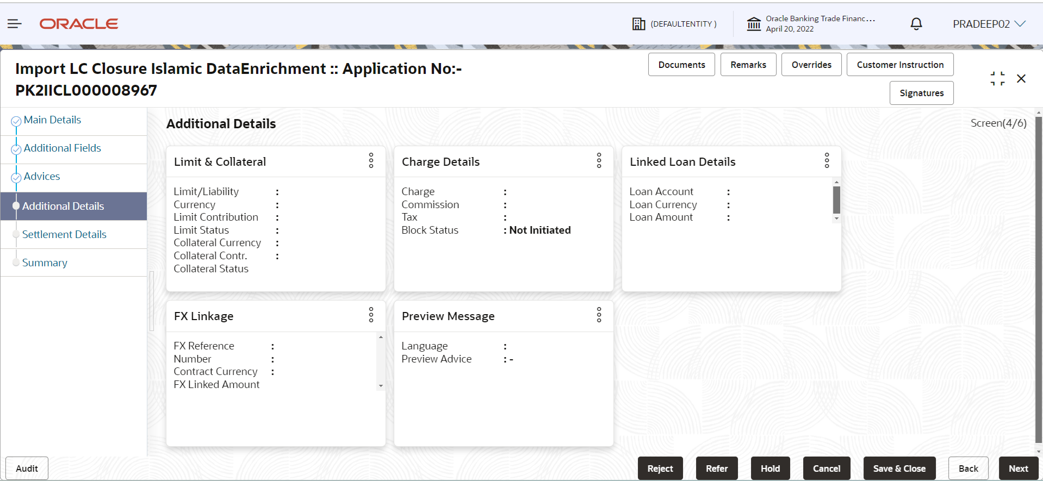Click the collapse window icon
This screenshot has width=1043, height=481.
coord(997,79)
